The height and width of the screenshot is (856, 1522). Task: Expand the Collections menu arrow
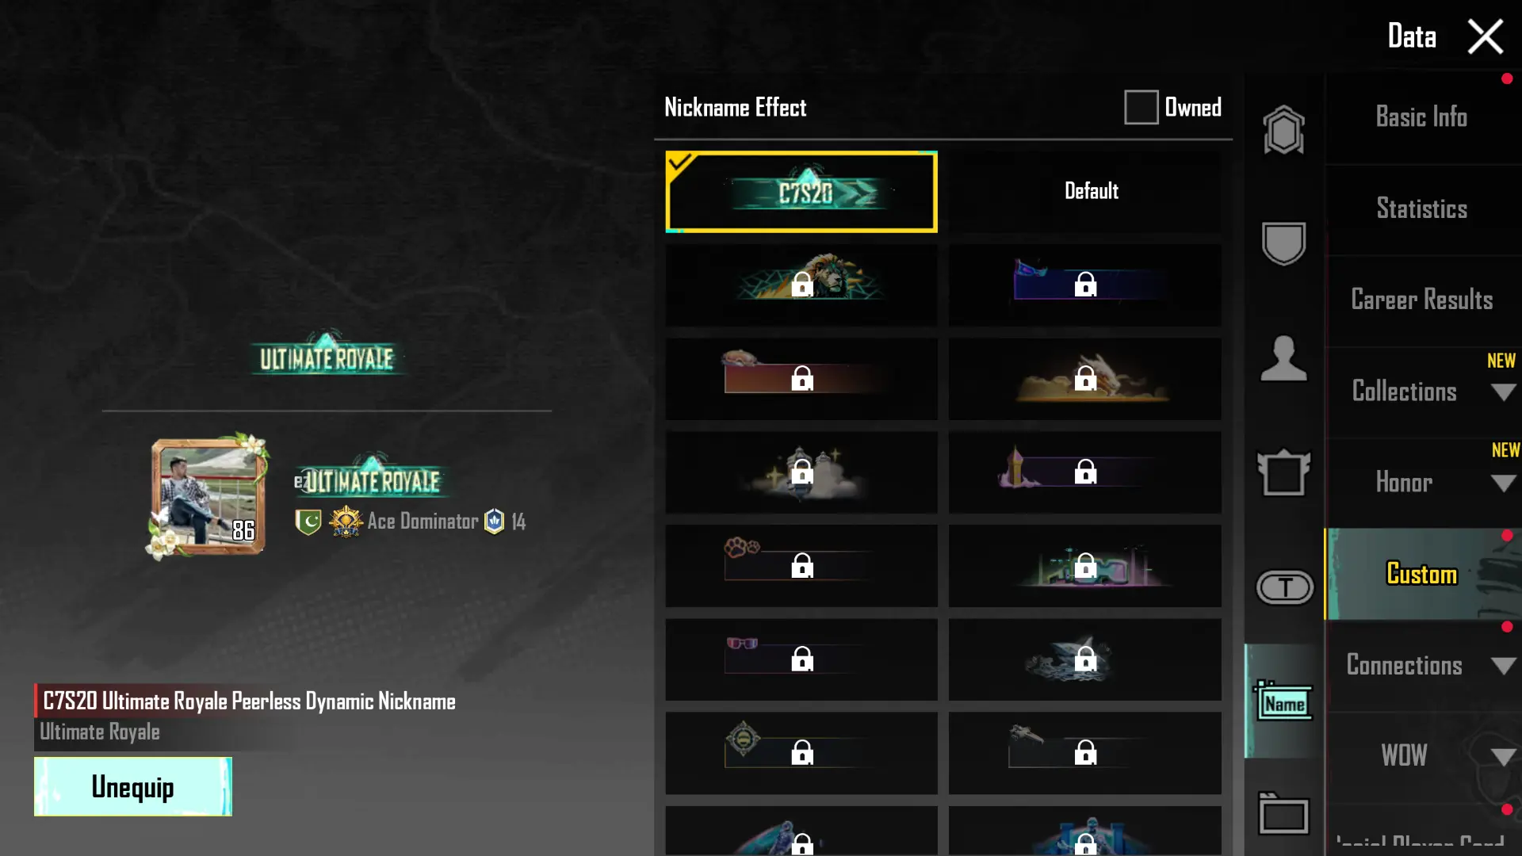tap(1503, 392)
